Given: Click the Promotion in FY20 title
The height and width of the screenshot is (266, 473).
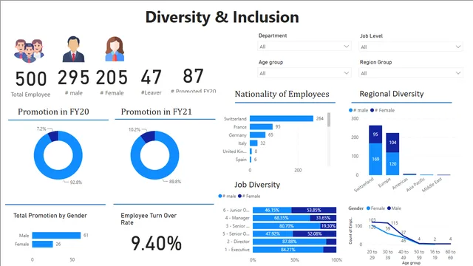Looking at the screenshot, I should click(x=53, y=112).
